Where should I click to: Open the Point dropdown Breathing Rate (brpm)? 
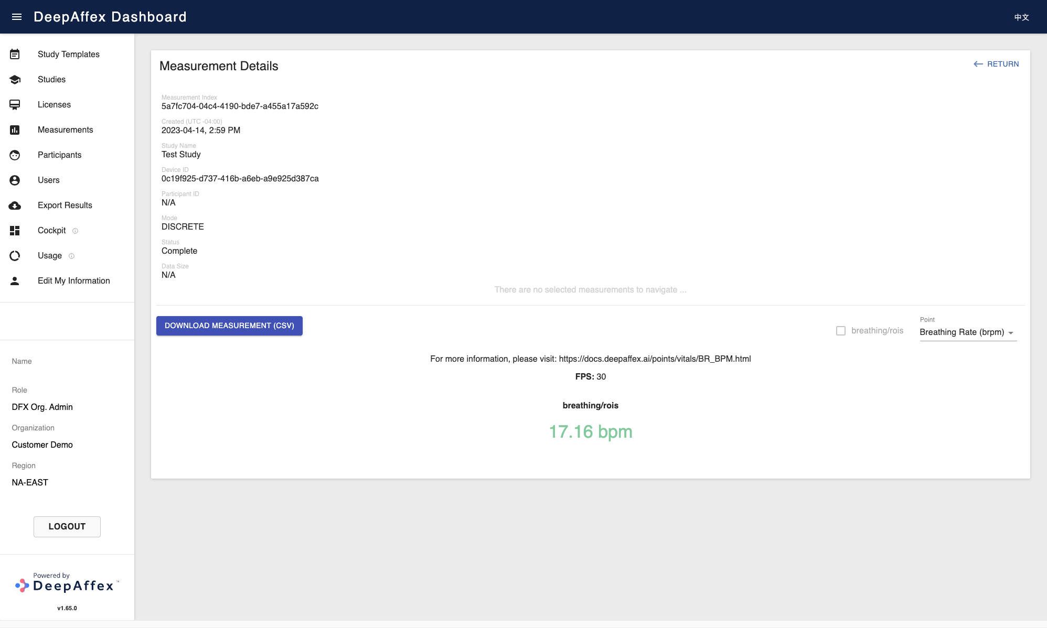point(968,332)
